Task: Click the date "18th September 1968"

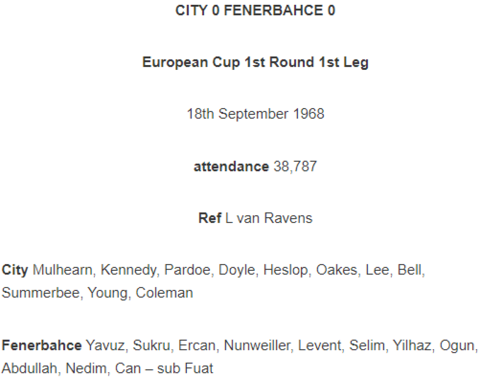Action: (255, 114)
